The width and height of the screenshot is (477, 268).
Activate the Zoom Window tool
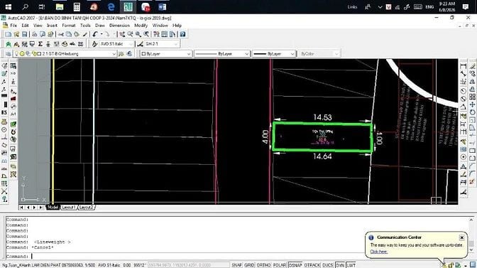[138, 34]
